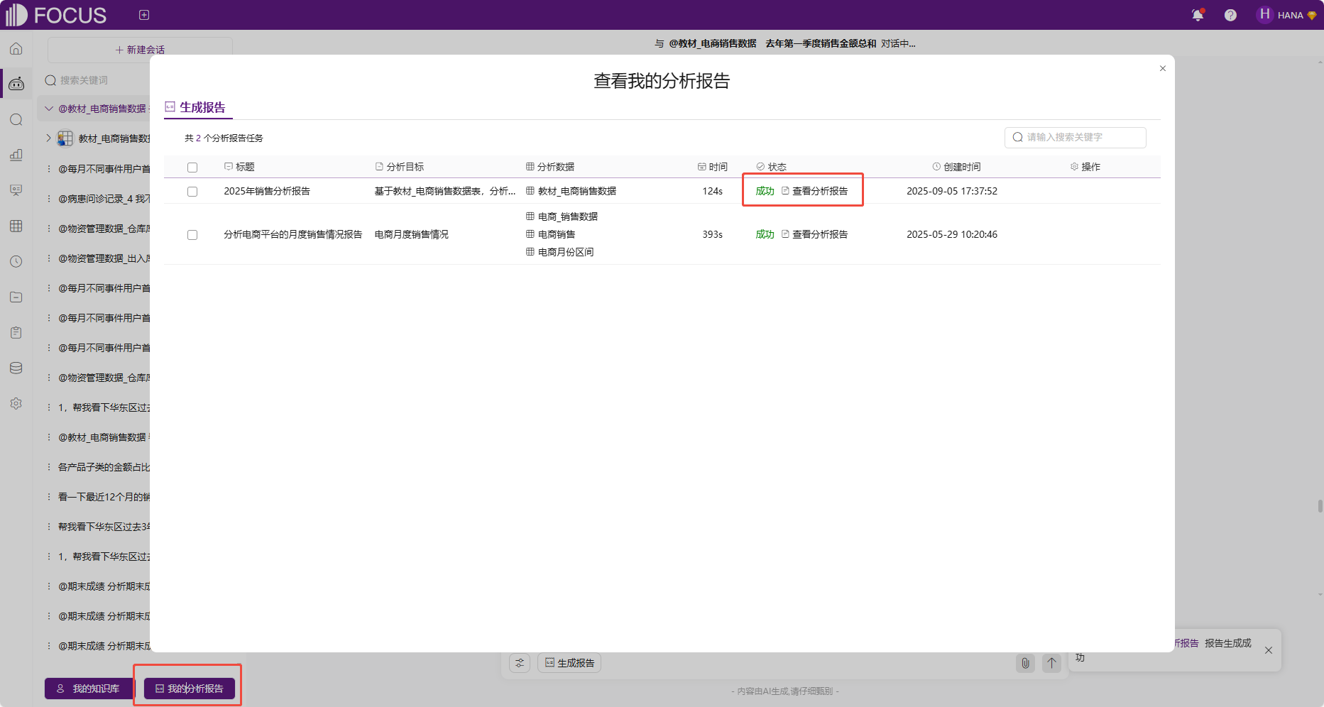
Task: Select the bar chart analysis icon in sidebar
Action: click(x=16, y=155)
